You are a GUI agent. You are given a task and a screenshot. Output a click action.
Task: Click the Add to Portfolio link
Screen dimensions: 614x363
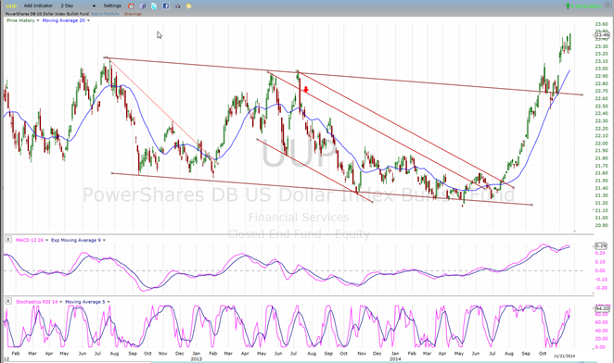106,14
